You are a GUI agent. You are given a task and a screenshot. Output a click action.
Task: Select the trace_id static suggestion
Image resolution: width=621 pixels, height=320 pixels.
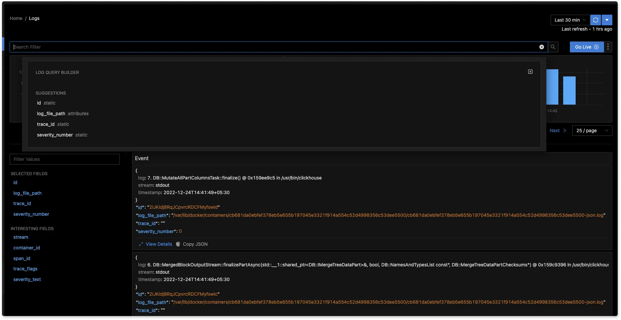coord(53,124)
